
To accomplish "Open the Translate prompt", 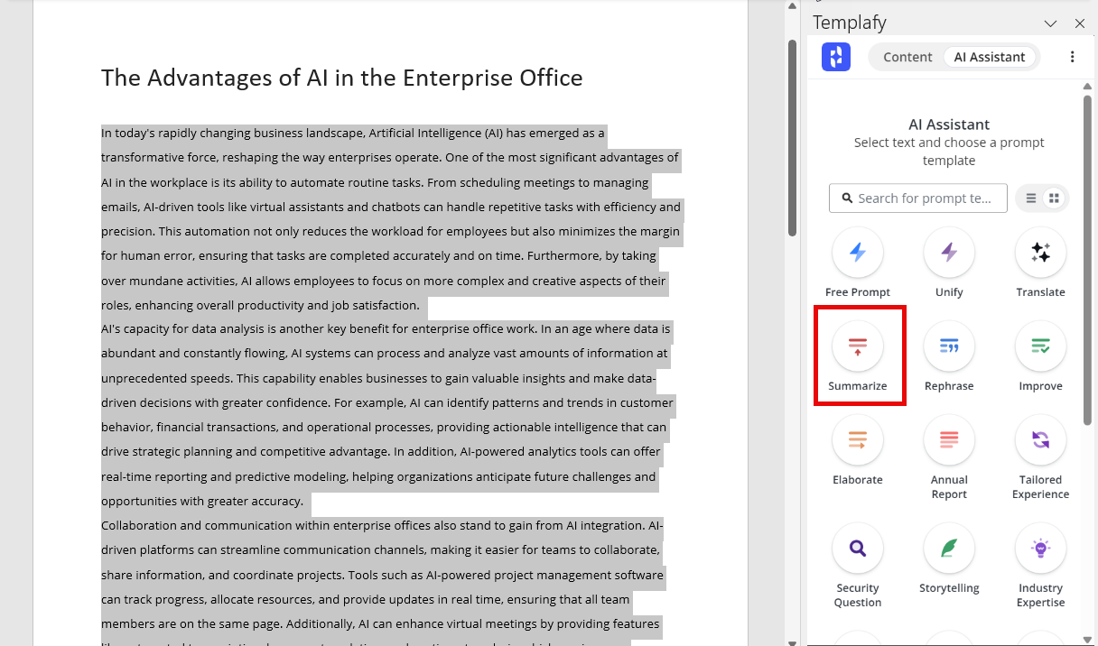I will 1040,253.
